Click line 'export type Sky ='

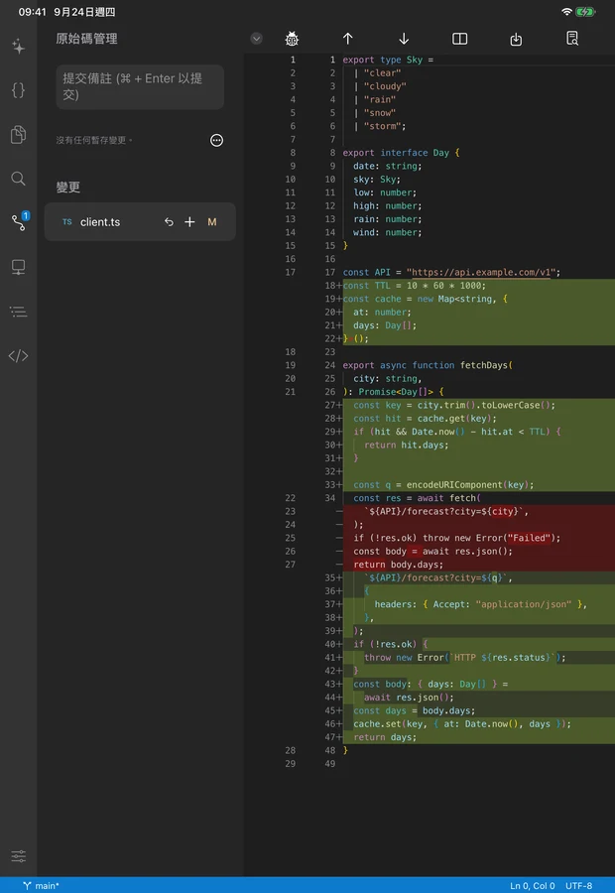point(388,60)
